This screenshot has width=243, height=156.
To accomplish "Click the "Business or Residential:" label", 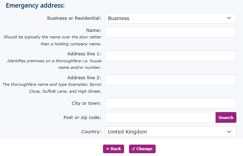I will click(74, 18).
